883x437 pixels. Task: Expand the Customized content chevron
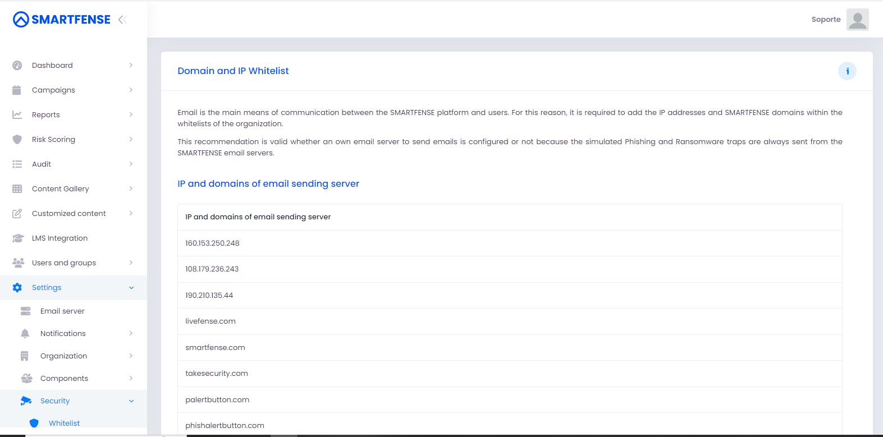coord(131,213)
